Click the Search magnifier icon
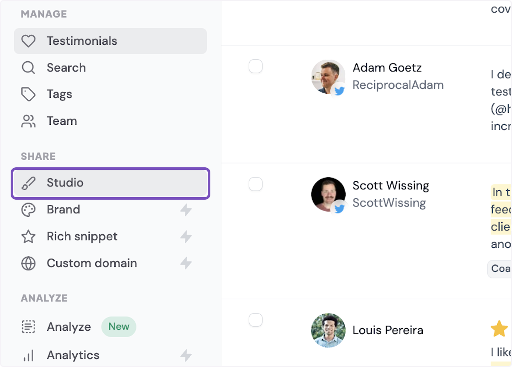Image resolution: width=512 pixels, height=367 pixels. (29, 68)
